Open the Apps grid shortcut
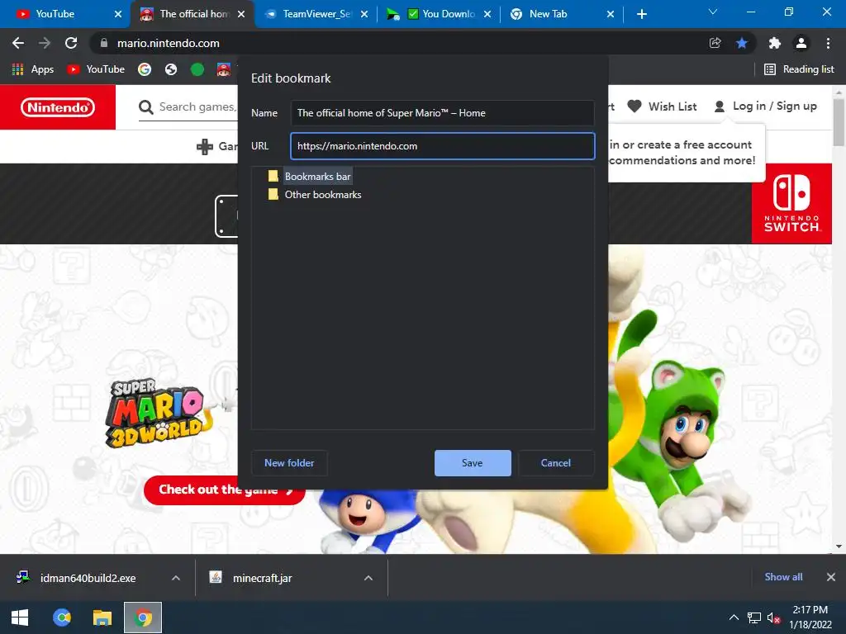The image size is (846, 634). [x=33, y=69]
